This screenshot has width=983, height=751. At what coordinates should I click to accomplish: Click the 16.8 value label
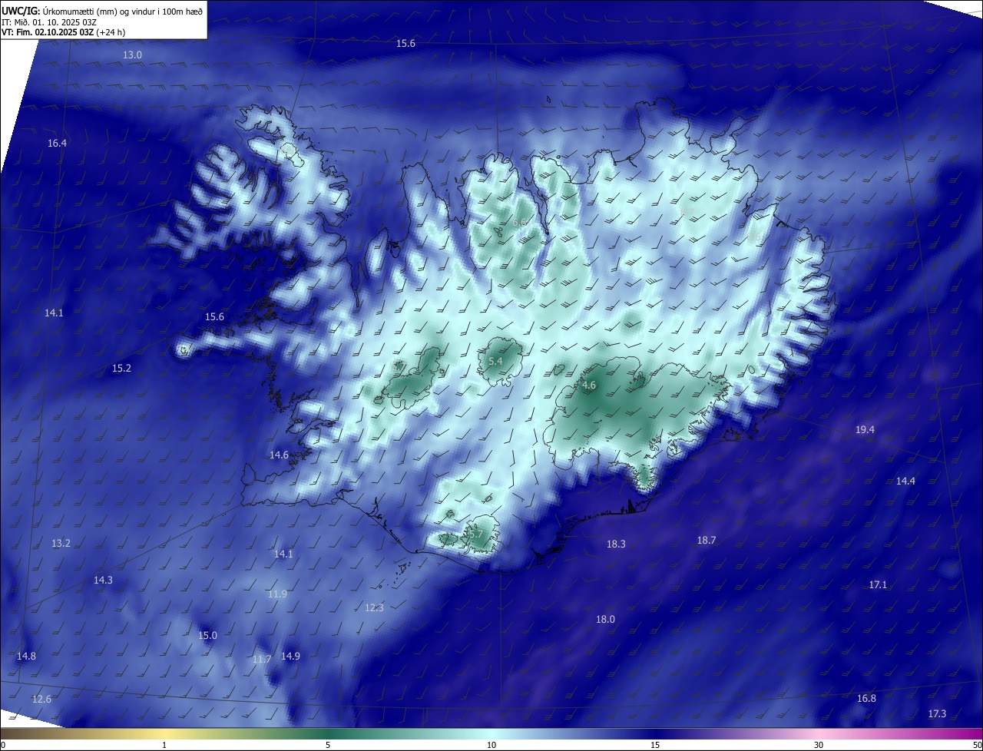click(866, 699)
